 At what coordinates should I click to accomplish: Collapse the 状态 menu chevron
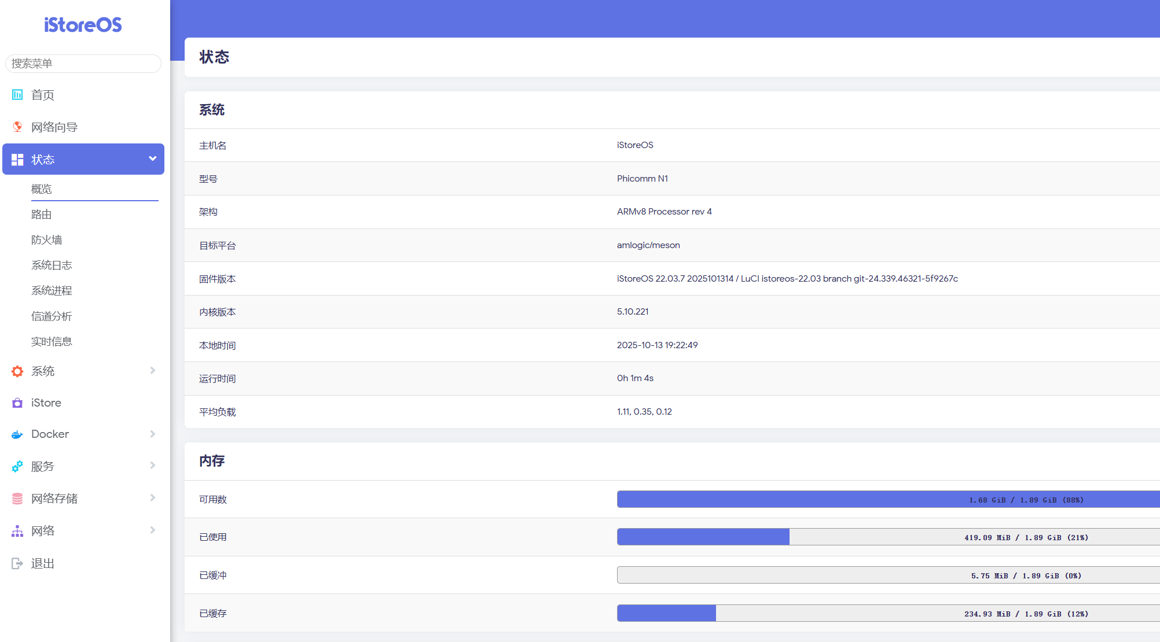(152, 158)
